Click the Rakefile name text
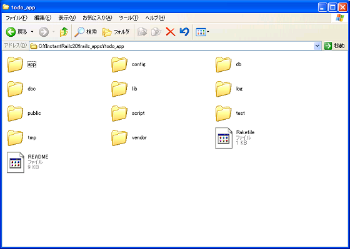Image resolution: width=350 pixels, height=249 pixels. [245, 132]
